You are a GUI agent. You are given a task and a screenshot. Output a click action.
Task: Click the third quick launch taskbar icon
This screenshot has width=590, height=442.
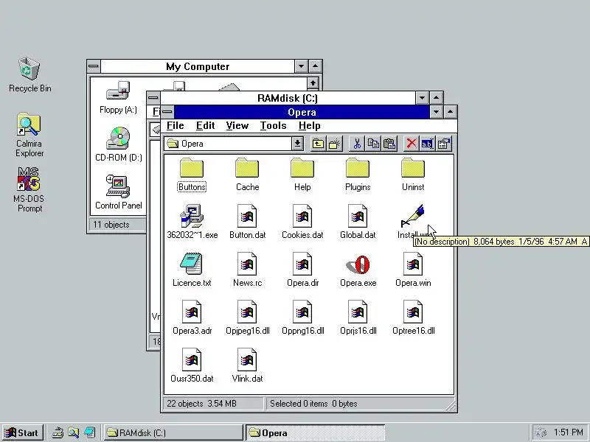click(89, 433)
